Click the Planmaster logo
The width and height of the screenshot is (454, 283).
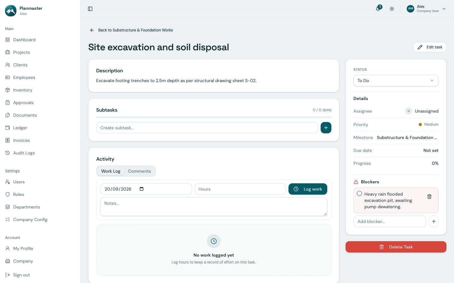click(x=11, y=11)
